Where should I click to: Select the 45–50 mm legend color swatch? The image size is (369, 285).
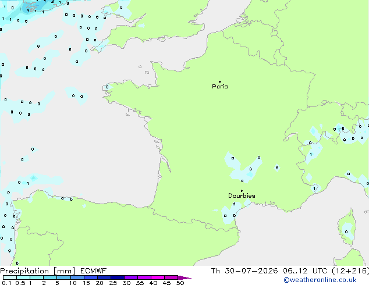(171, 277)
